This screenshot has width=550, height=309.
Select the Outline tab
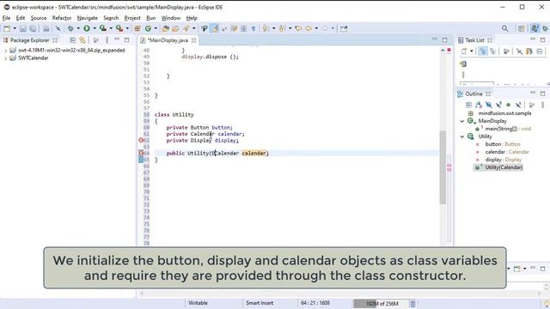(474, 94)
